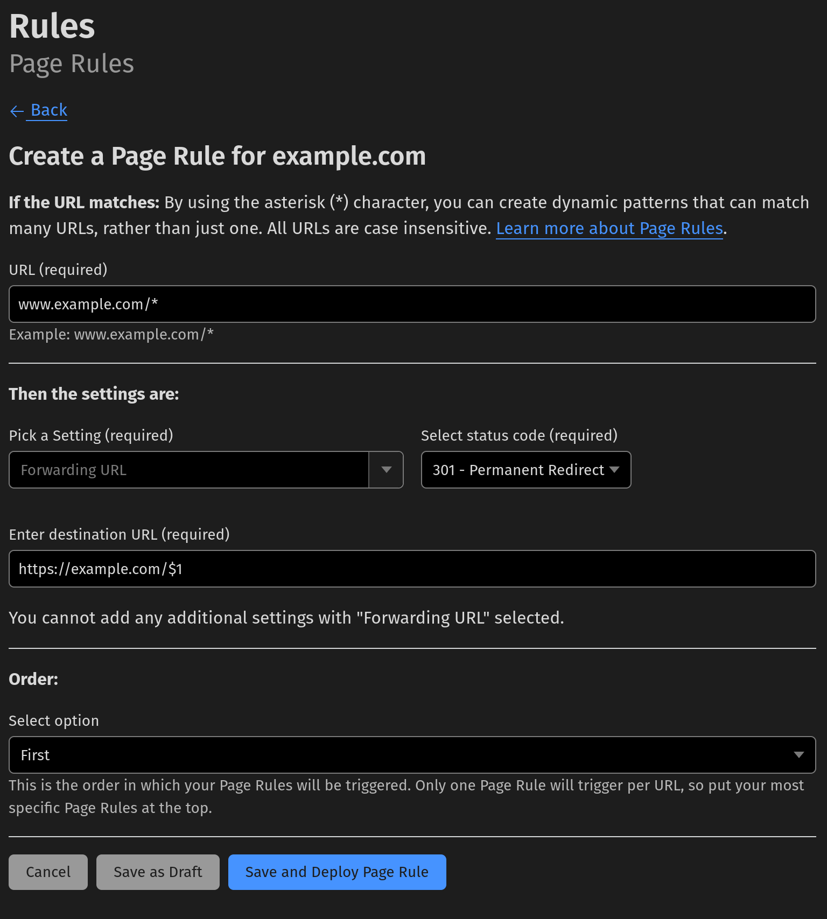Click the chevron on the status code dropdown
The height and width of the screenshot is (919, 827).
point(615,470)
